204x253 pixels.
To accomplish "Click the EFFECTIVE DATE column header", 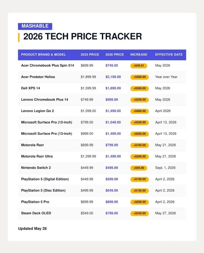I will pos(169,55).
